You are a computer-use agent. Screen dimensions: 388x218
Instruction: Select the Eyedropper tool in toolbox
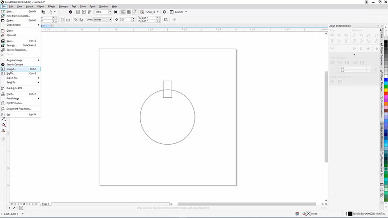click(x=3, y=119)
